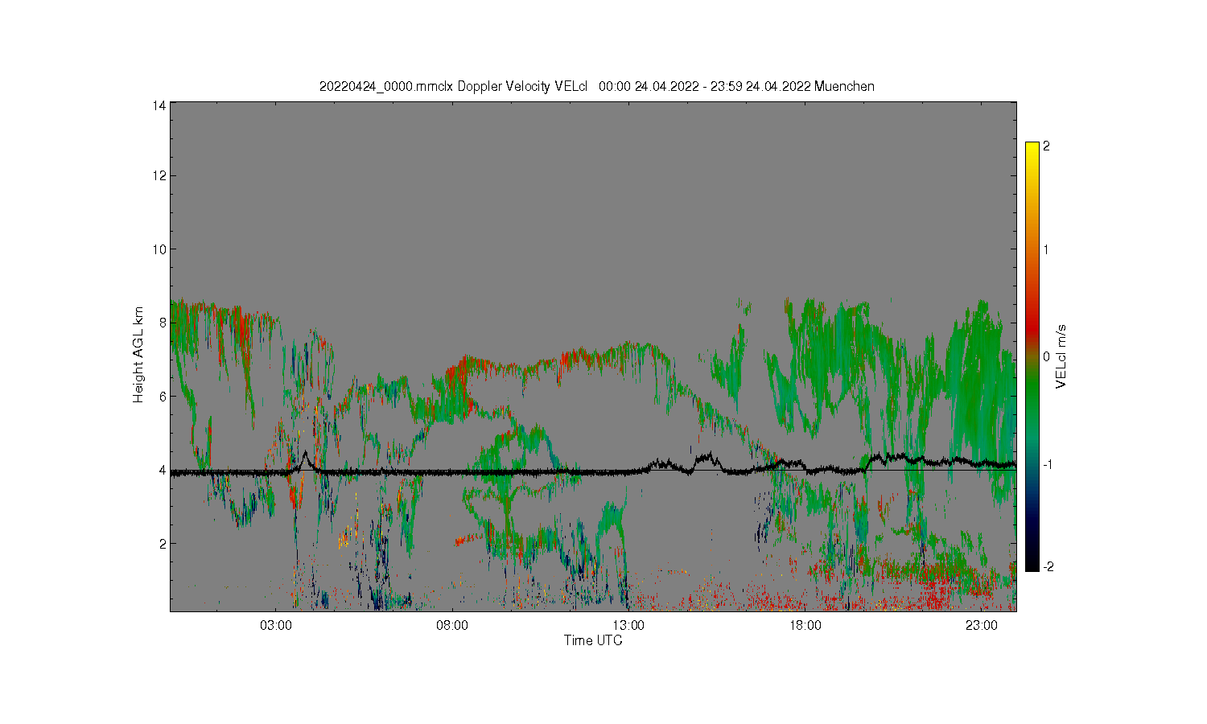
Task: Click the 23:00 time tick label
Action: 981,625
